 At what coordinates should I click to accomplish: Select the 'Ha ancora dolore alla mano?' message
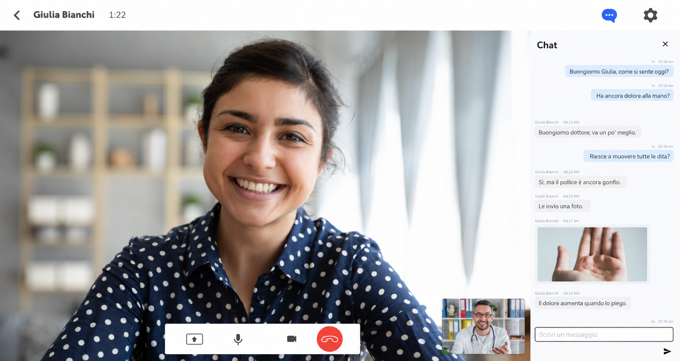click(x=632, y=96)
